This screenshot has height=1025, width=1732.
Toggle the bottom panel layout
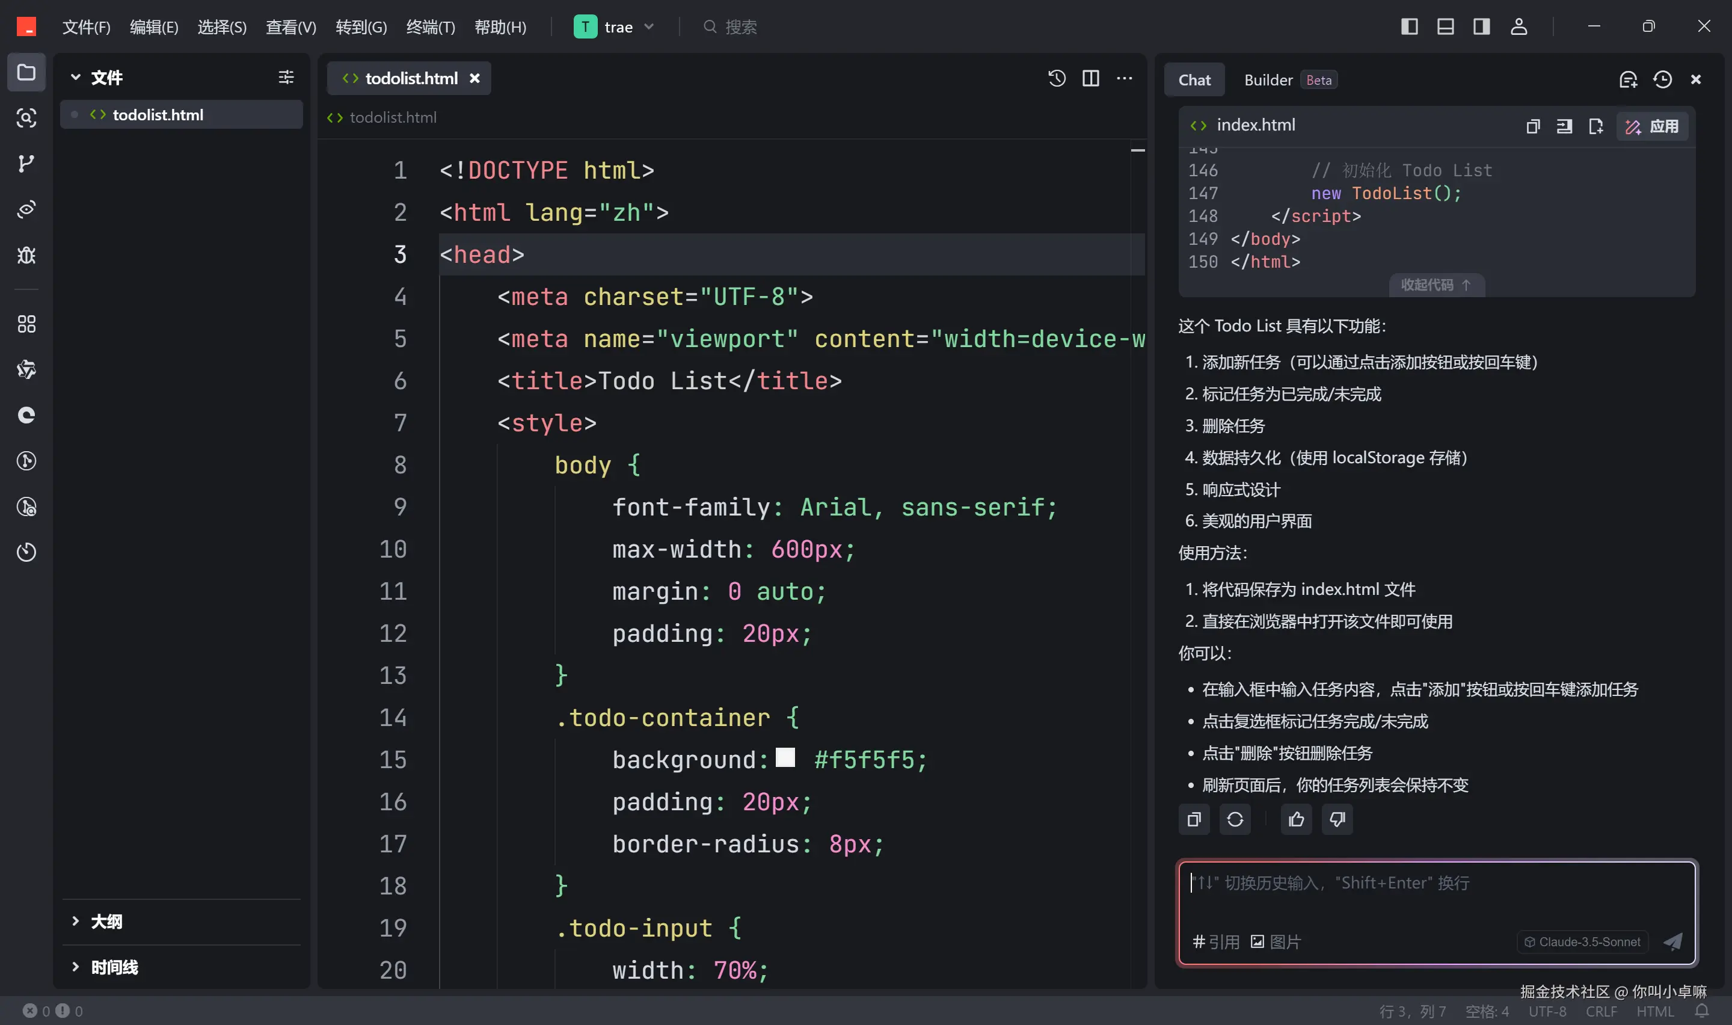coord(1445,26)
